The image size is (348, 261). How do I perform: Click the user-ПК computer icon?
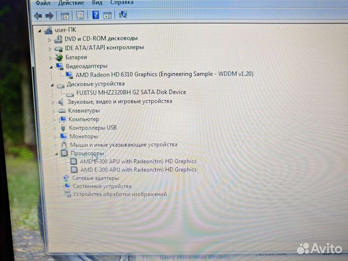[x=48, y=30]
